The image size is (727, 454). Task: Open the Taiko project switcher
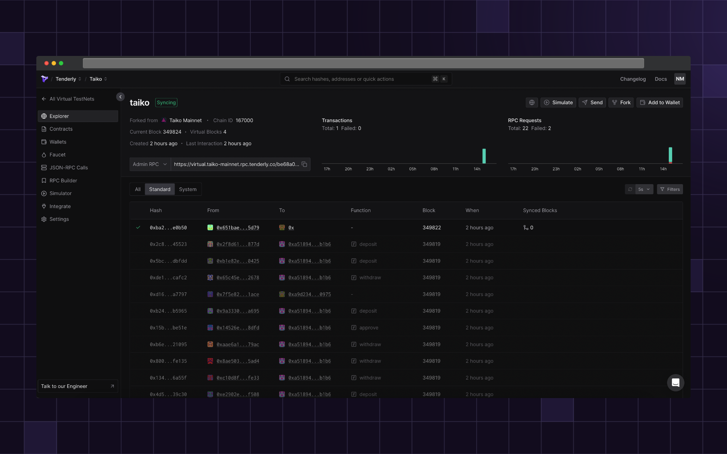click(x=98, y=79)
